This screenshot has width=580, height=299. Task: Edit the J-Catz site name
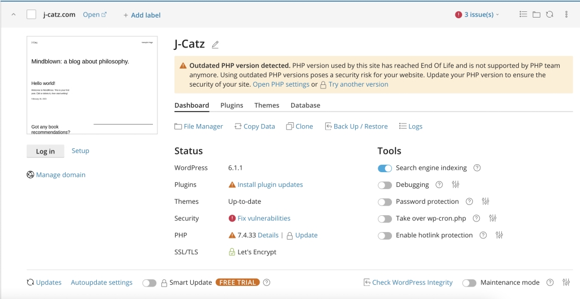pyautogui.click(x=215, y=45)
